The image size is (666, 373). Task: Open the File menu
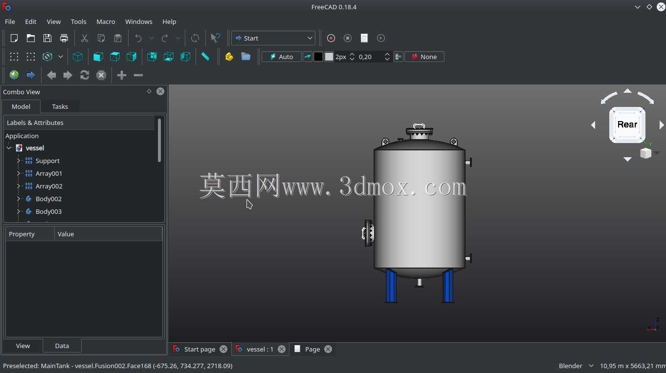point(10,21)
